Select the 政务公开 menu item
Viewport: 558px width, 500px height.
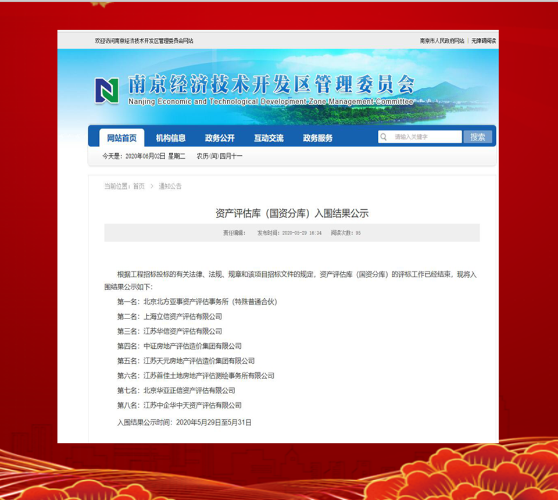220,138
